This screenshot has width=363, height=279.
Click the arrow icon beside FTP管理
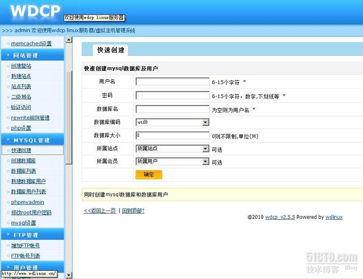pyautogui.click(x=8, y=234)
